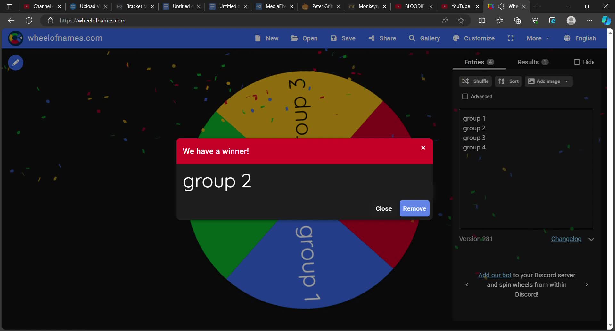The height and width of the screenshot is (331, 615).
Task: Save the current wheel
Action: coord(343,38)
